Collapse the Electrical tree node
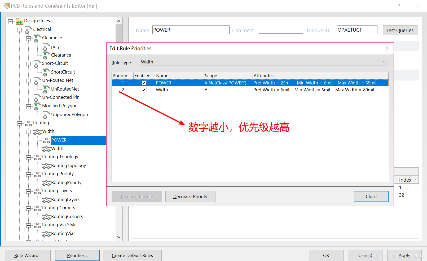 pyautogui.click(x=20, y=30)
